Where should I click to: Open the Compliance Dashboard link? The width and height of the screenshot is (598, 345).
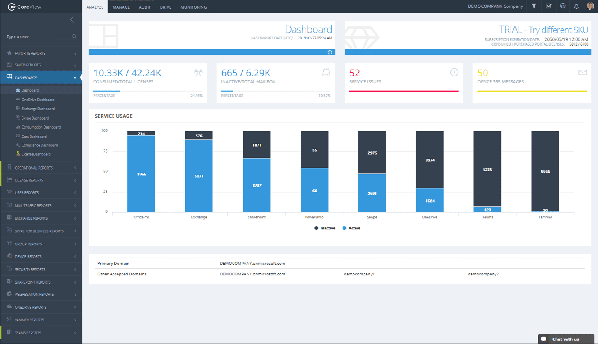click(x=40, y=145)
